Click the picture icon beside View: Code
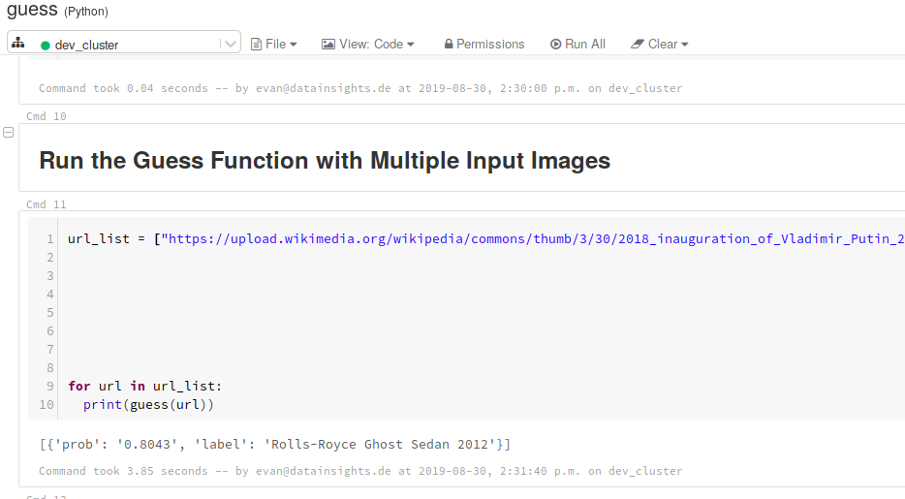This screenshot has height=499, width=905. (328, 45)
